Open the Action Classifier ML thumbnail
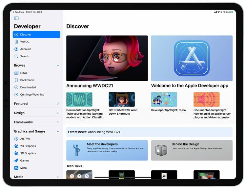 pyautogui.click(x=79, y=100)
